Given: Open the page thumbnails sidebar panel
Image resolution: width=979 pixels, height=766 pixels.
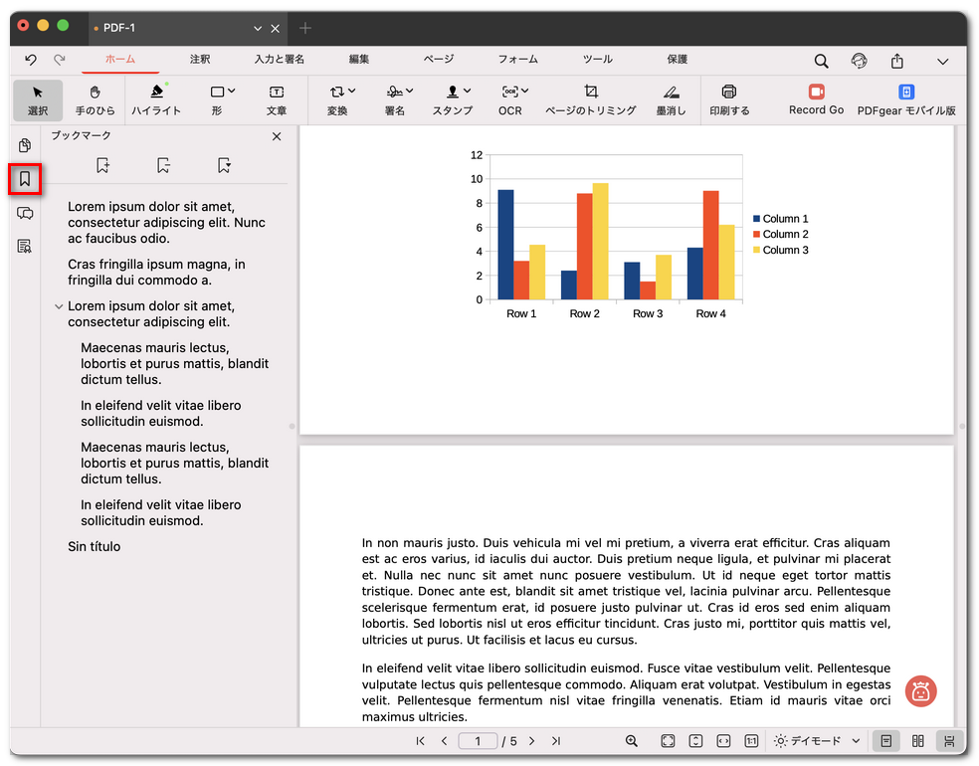Looking at the screenshot, I should pyautogui.click(x=25, y=145).
